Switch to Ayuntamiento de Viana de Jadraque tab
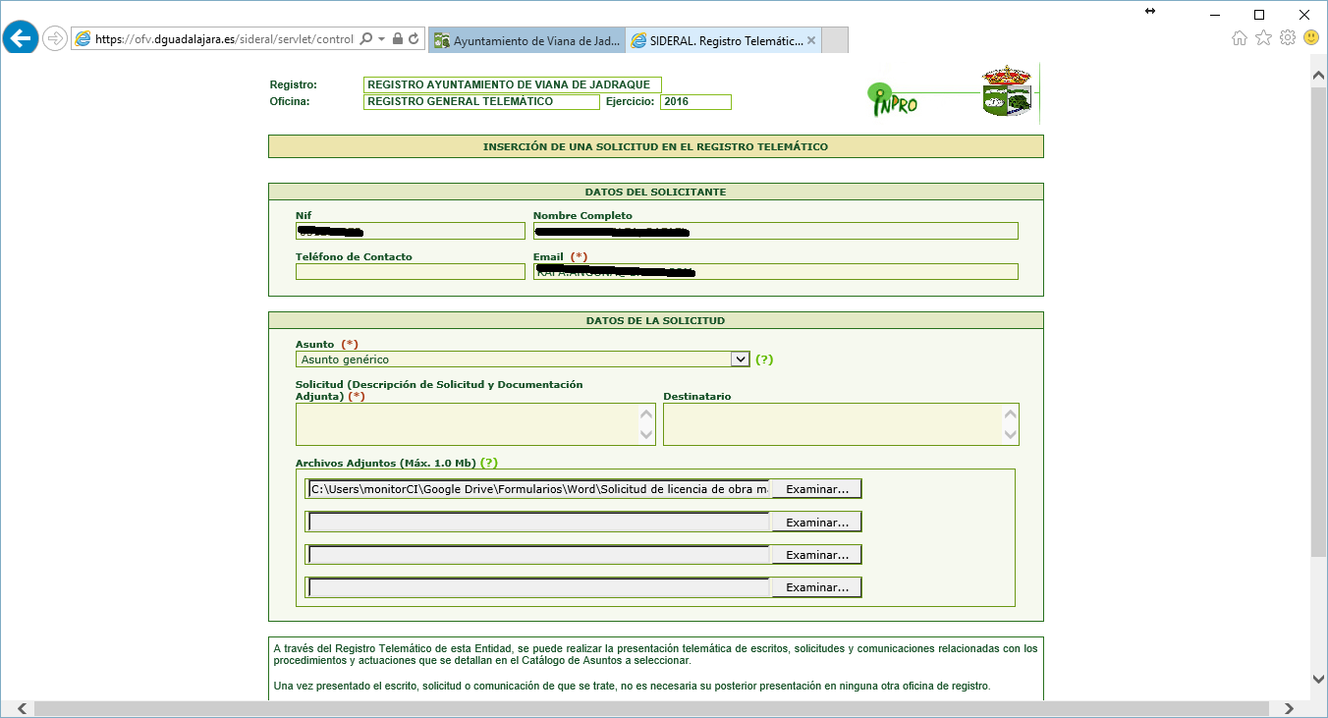 (526, 40)
